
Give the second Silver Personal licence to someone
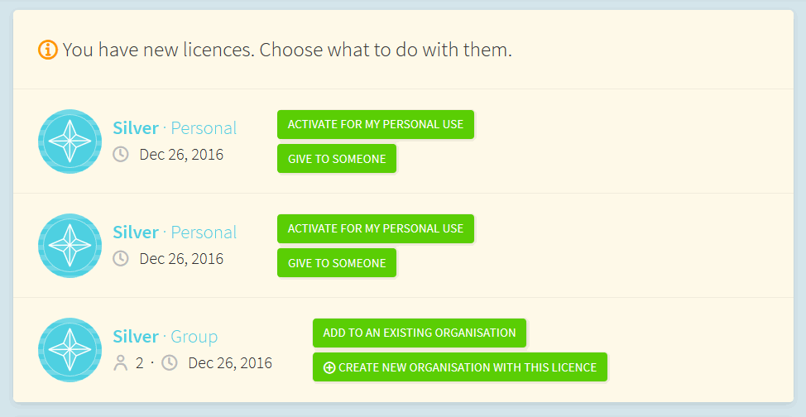click(x=337, y=263)
